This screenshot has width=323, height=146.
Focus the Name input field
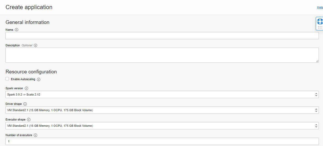click(x=162, y=36)
